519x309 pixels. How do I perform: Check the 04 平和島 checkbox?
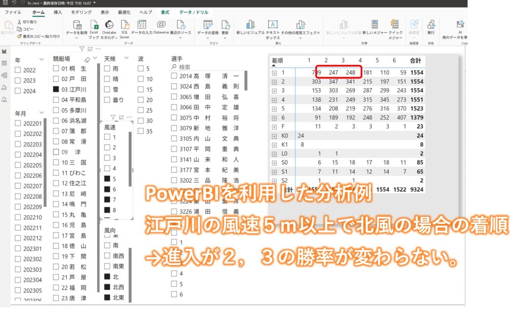point(56,99)
